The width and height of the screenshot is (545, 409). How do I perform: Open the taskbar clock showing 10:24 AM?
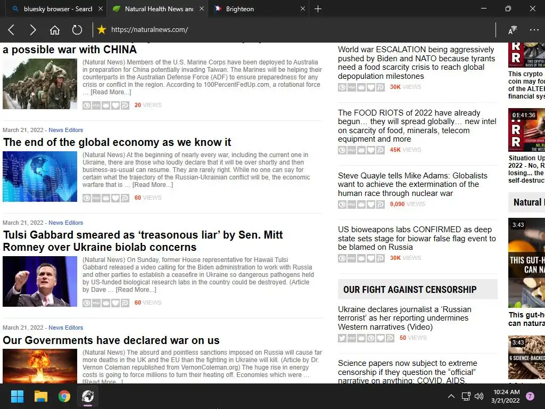pos(506,396)
